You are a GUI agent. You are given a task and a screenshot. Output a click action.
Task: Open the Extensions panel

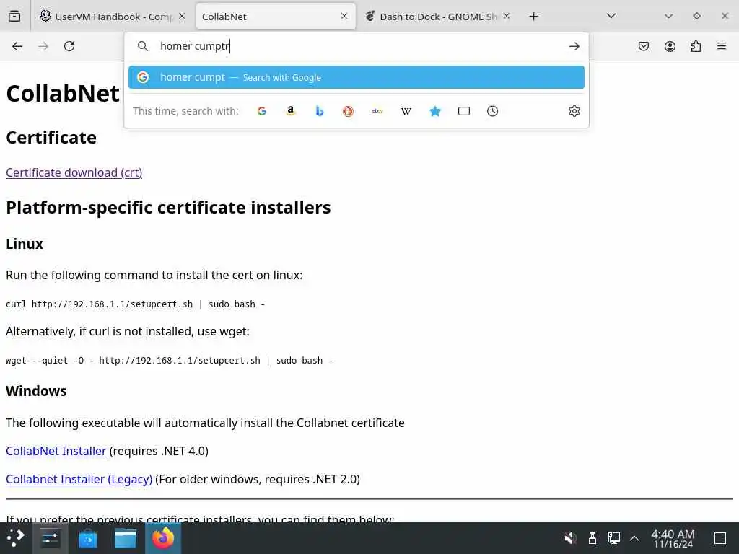click(x=696, y=46)
